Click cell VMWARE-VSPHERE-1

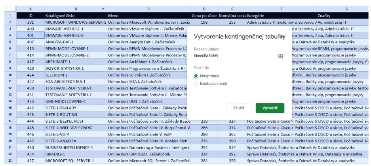[x=76, y=29]
